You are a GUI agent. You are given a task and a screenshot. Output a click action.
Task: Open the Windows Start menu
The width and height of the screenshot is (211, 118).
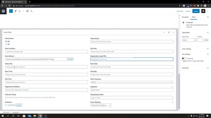click(2, 116)
